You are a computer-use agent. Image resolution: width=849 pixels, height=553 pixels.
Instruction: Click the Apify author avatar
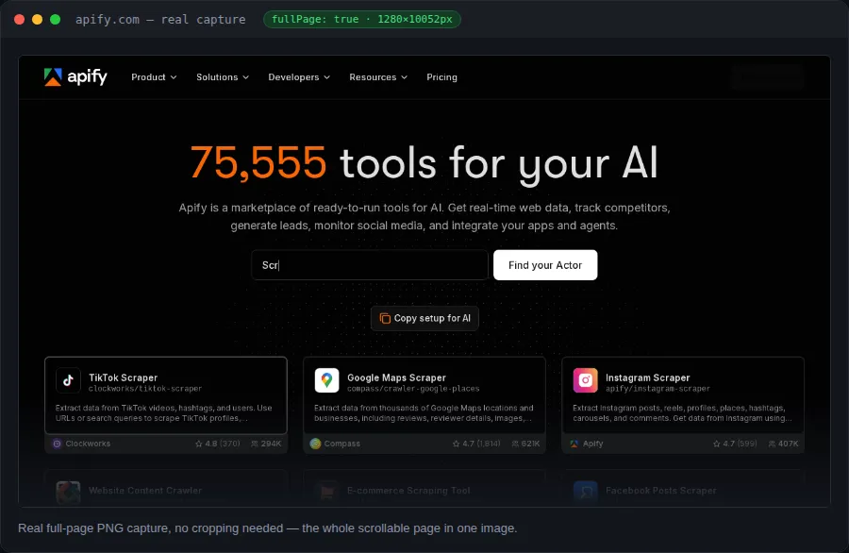coord(574,444)
